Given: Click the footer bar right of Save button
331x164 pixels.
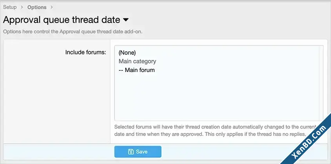Looking at the screenshot, I should pos(222,152).
